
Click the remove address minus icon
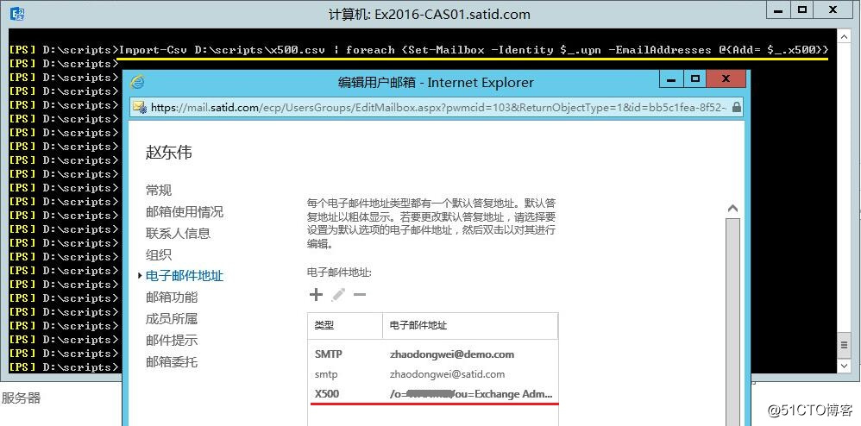tap(360, 295)
